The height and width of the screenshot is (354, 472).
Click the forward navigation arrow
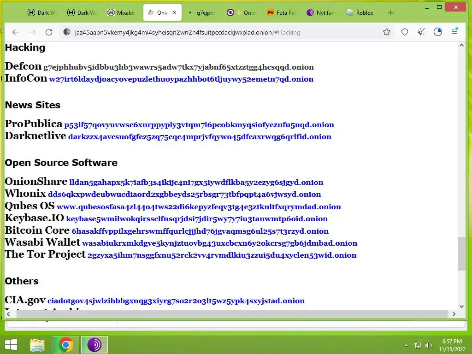[x=32, y=32]
